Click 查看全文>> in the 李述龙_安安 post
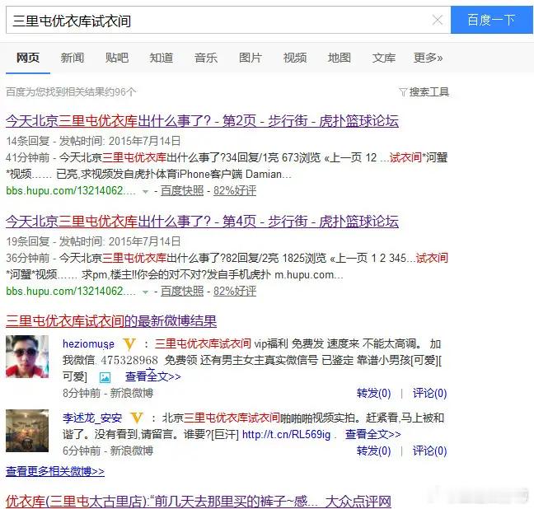534x509 pixels. [373, 434]
